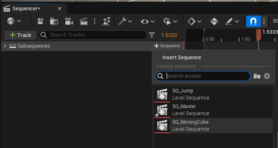The image size is (278, 148).
Task: Click the plus Sequence button
Action: click(167, 46)
